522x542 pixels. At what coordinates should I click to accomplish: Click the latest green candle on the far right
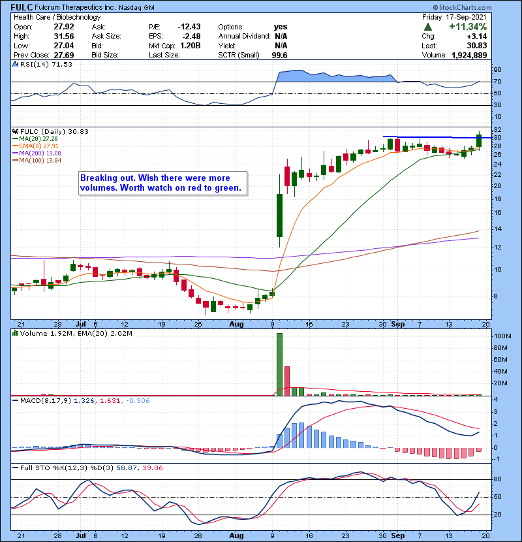(x=479, y=141)
